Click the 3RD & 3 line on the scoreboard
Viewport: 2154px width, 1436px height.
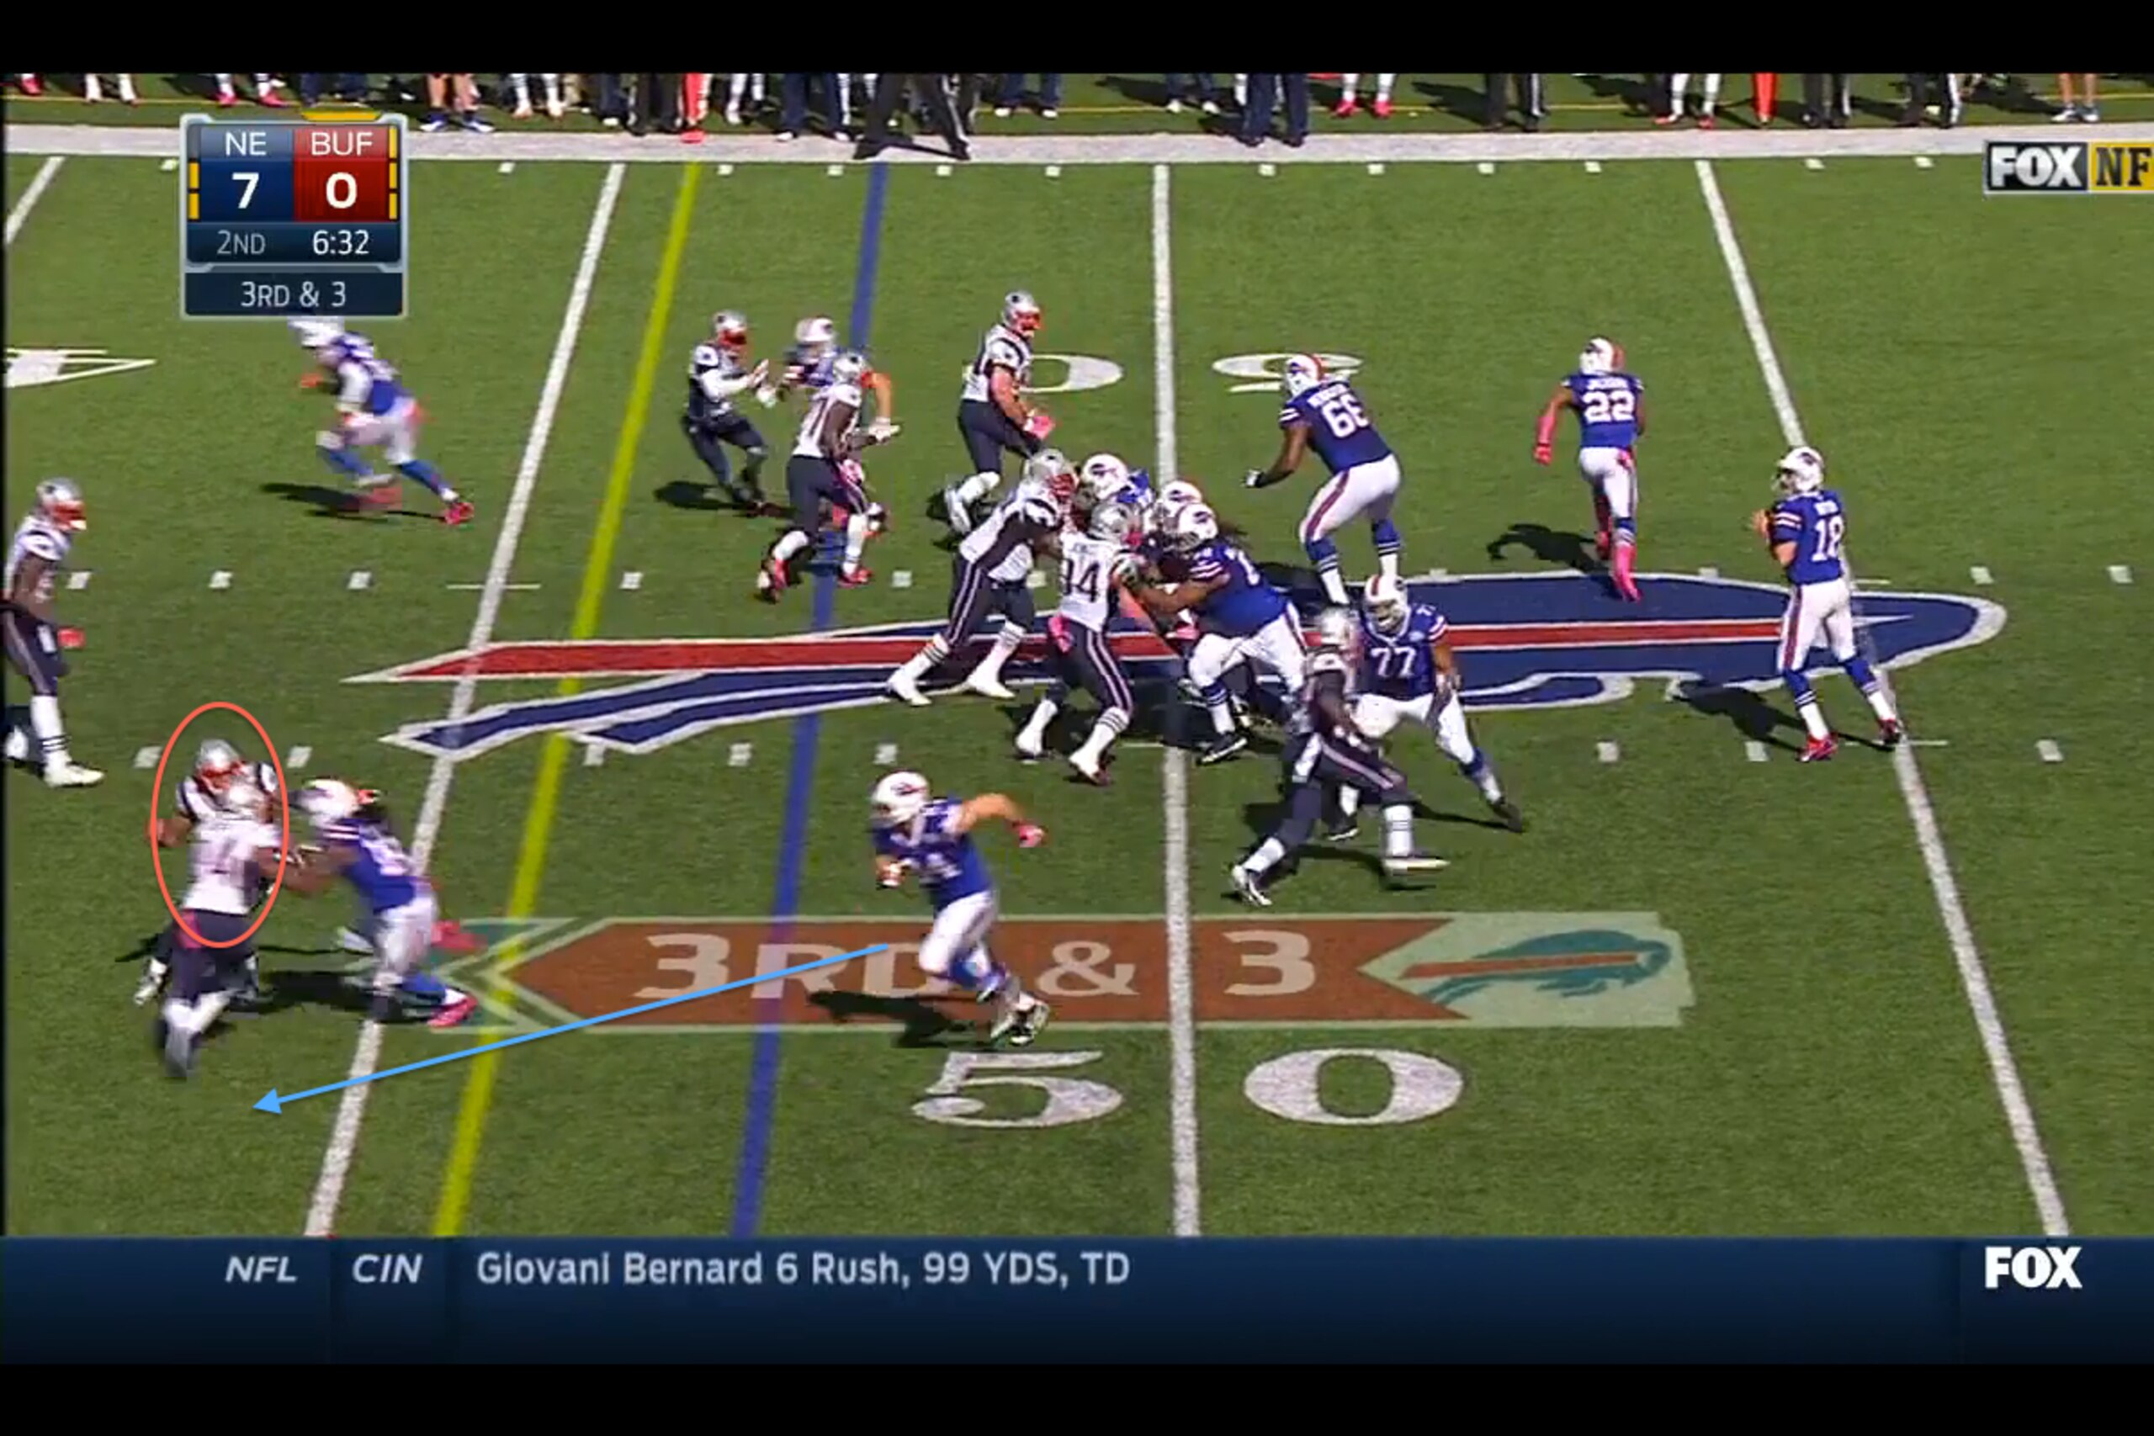coord(293,294)
